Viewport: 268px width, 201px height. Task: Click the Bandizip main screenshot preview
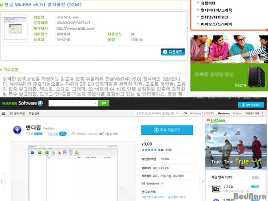[x=73, y=171]
